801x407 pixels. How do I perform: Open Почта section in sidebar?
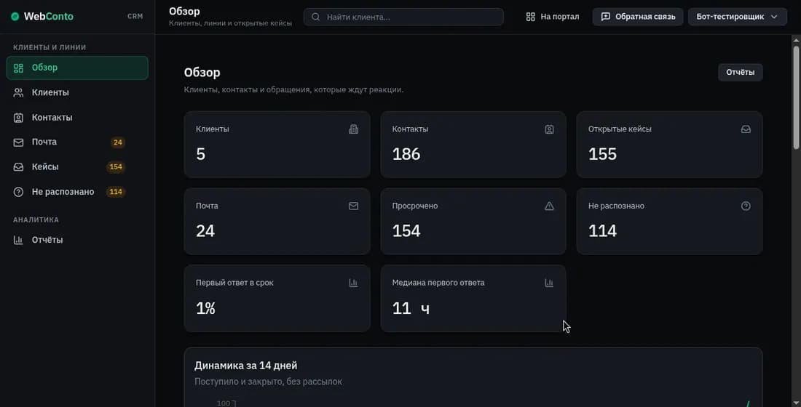[77, 142]
